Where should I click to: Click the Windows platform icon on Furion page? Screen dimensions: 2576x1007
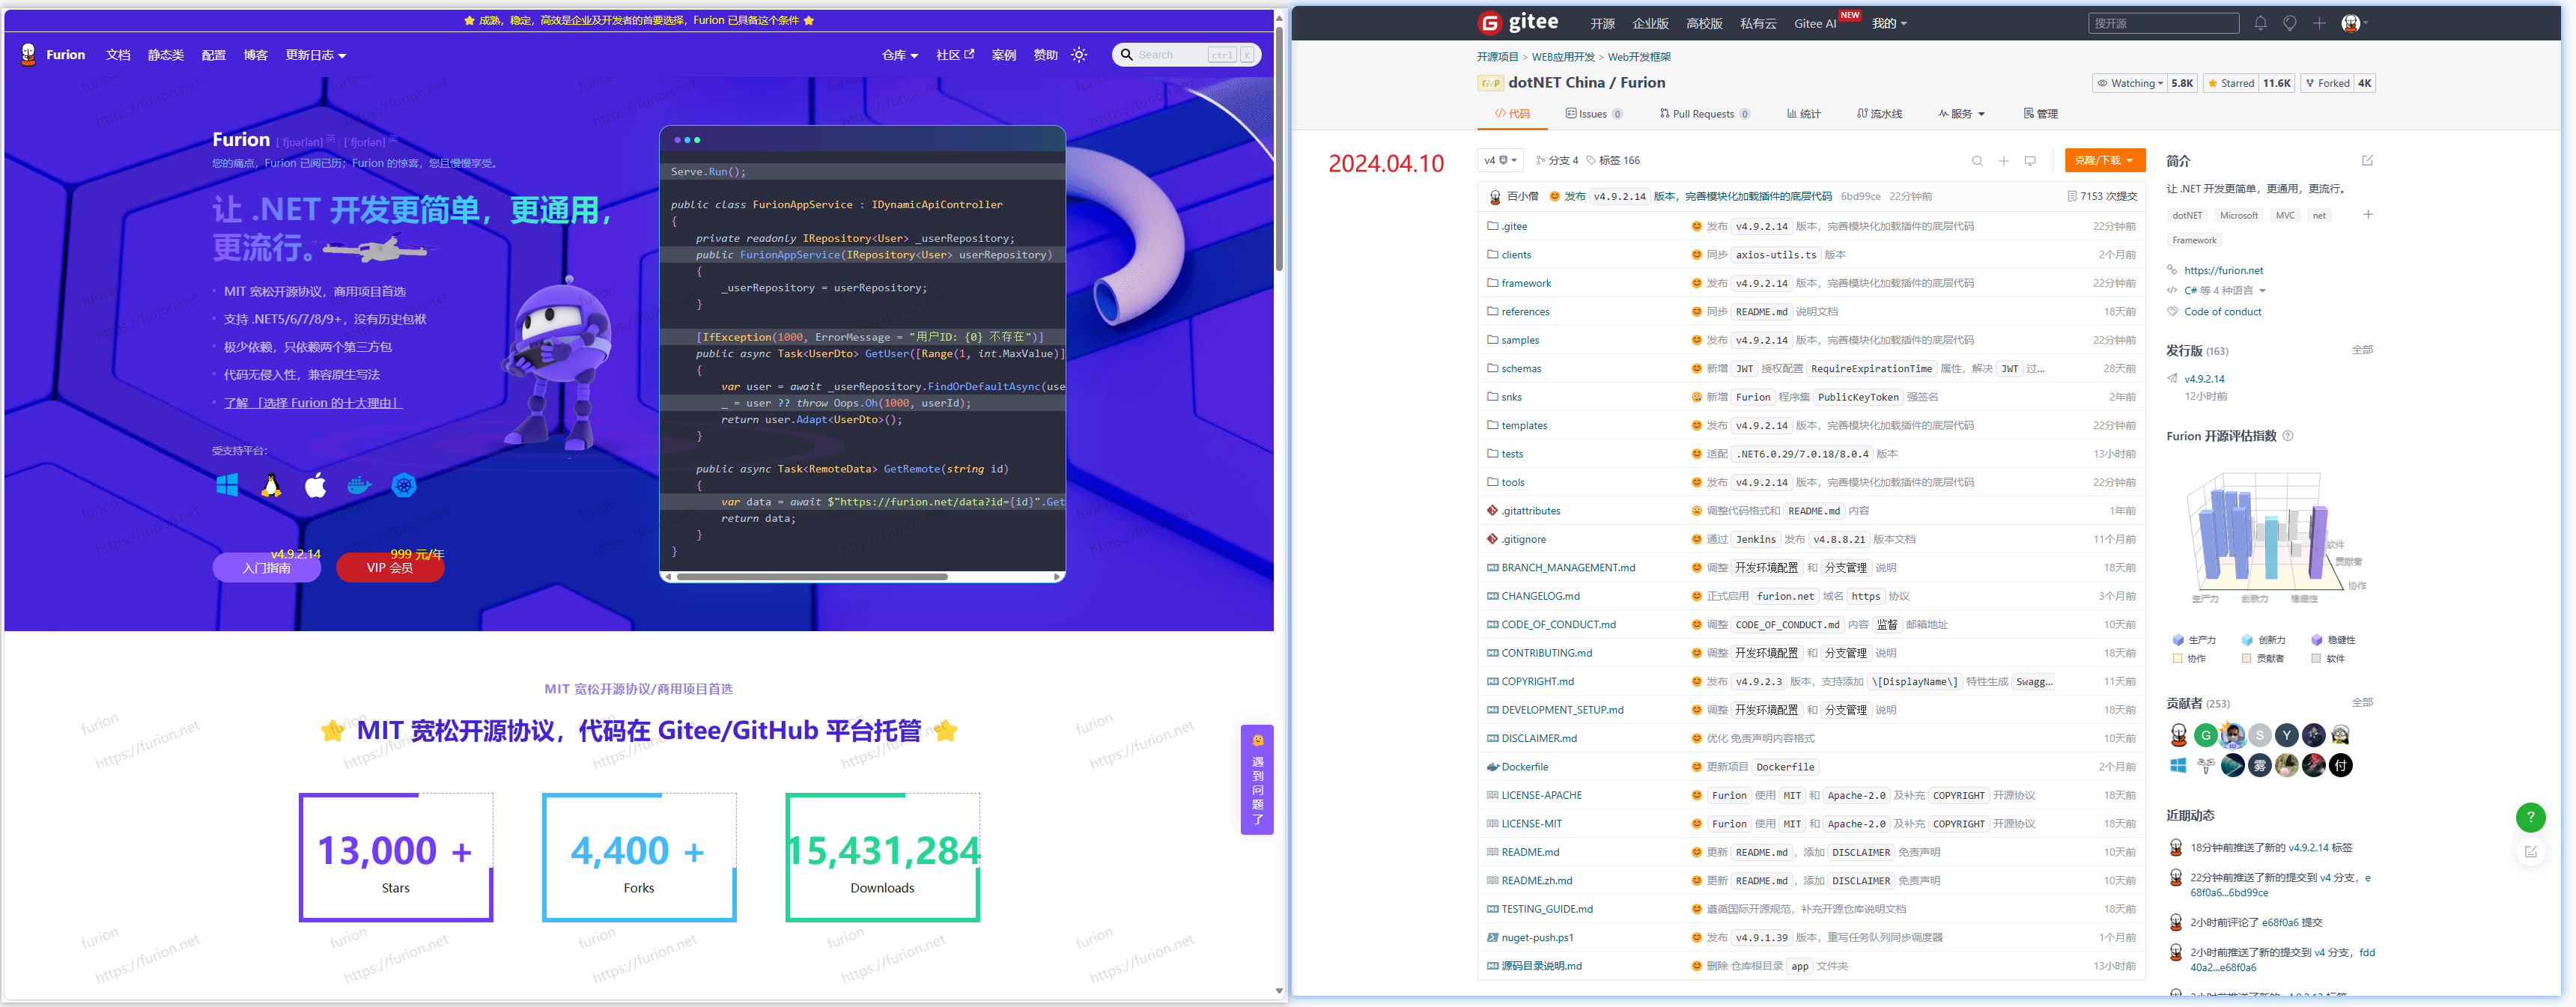(x=227, y=486)
